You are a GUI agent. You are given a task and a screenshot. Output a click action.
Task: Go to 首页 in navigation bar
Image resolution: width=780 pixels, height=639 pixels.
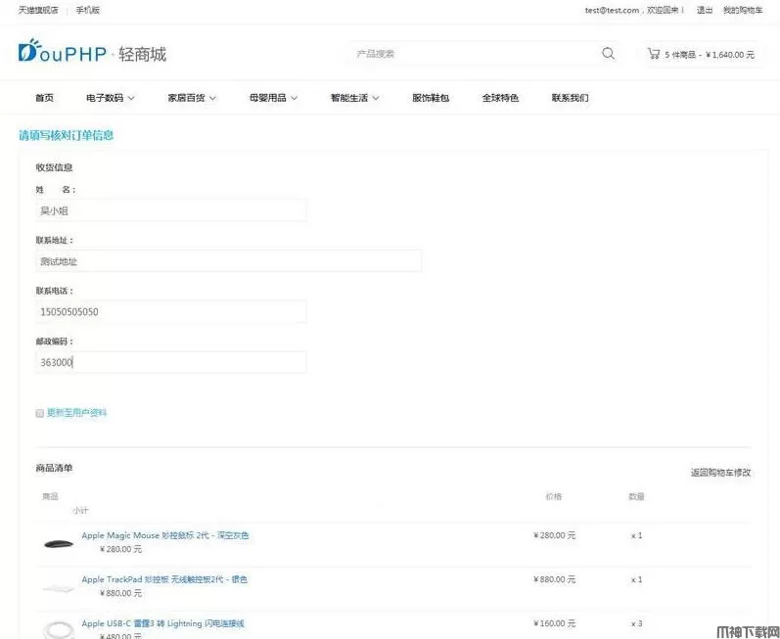point(44,98)
